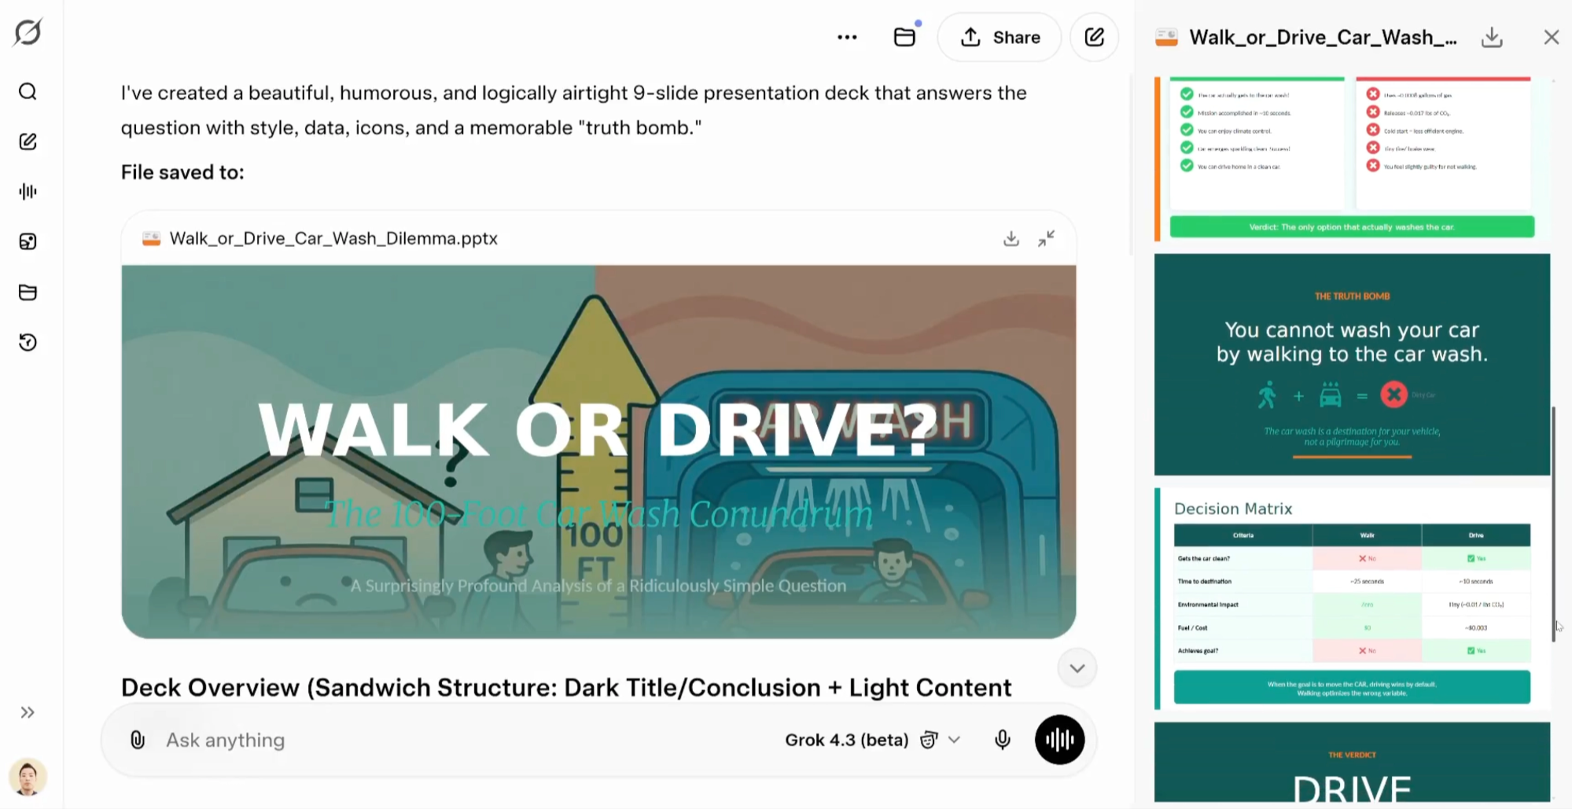Open the three-dot more options menu
Image resolution: width=1572 pixels, height=809 pixels.
point(847,38)
